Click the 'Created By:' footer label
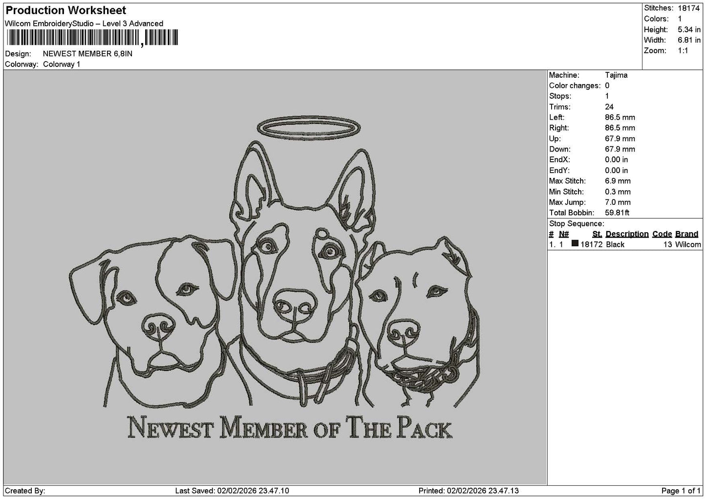706x499 pixels. click(25, 491)
